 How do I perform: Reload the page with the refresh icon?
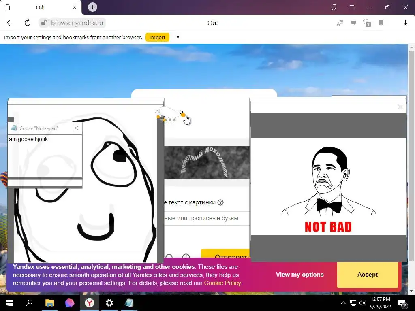click(x=28, y=23)
